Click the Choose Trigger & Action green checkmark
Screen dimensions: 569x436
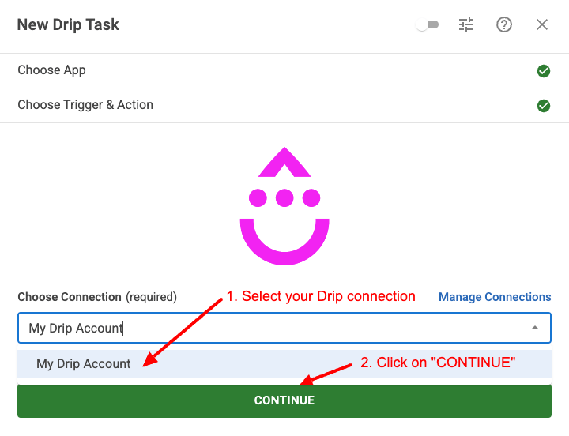543,106
